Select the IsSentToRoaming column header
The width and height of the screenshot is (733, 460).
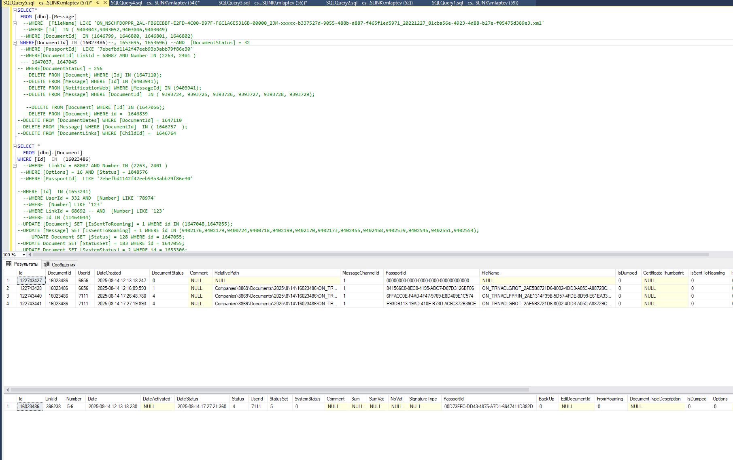(709, 273)
